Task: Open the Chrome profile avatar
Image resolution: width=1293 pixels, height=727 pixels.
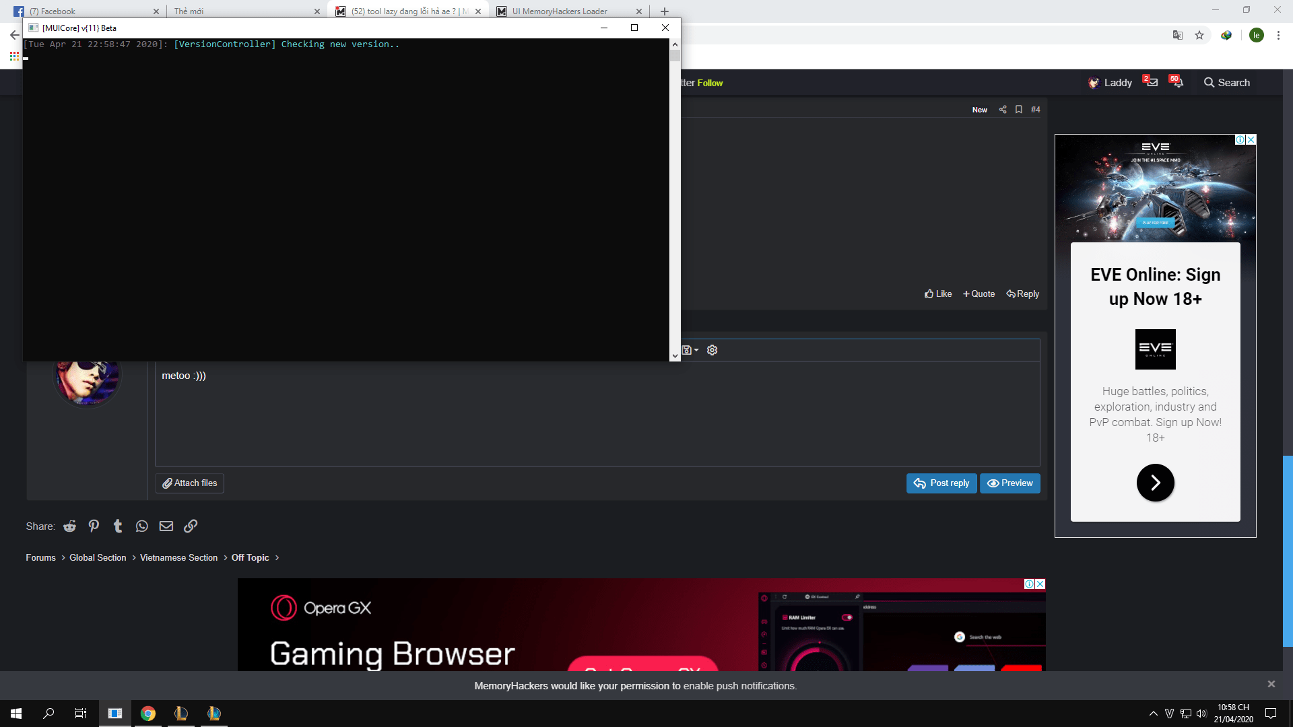Action: [x=1256, y=35]
